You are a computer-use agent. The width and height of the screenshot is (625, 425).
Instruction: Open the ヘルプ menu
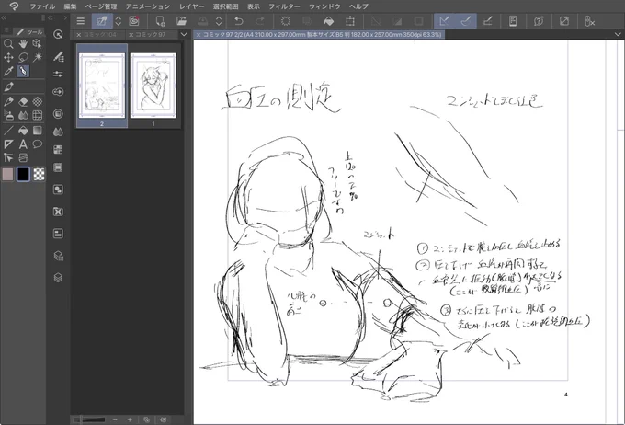tap(358, 6)
